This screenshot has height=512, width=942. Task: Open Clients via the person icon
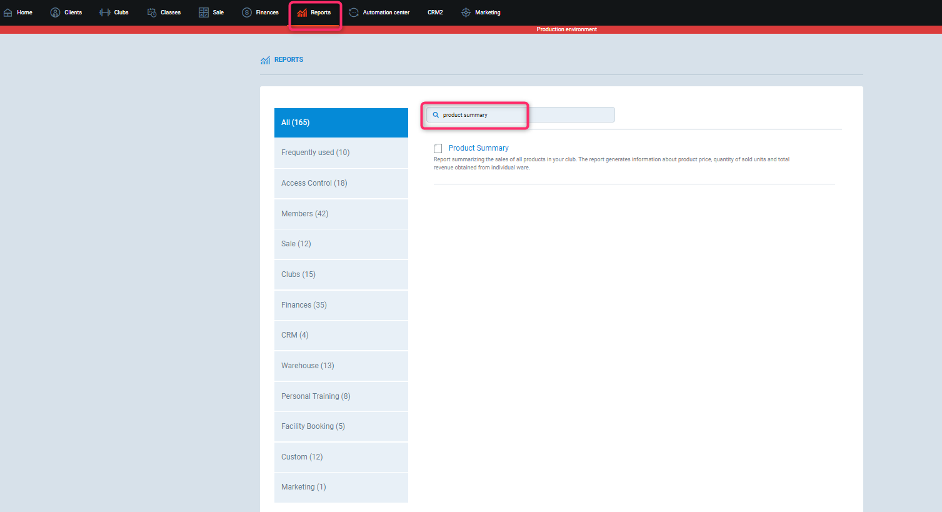coord(55,13)
